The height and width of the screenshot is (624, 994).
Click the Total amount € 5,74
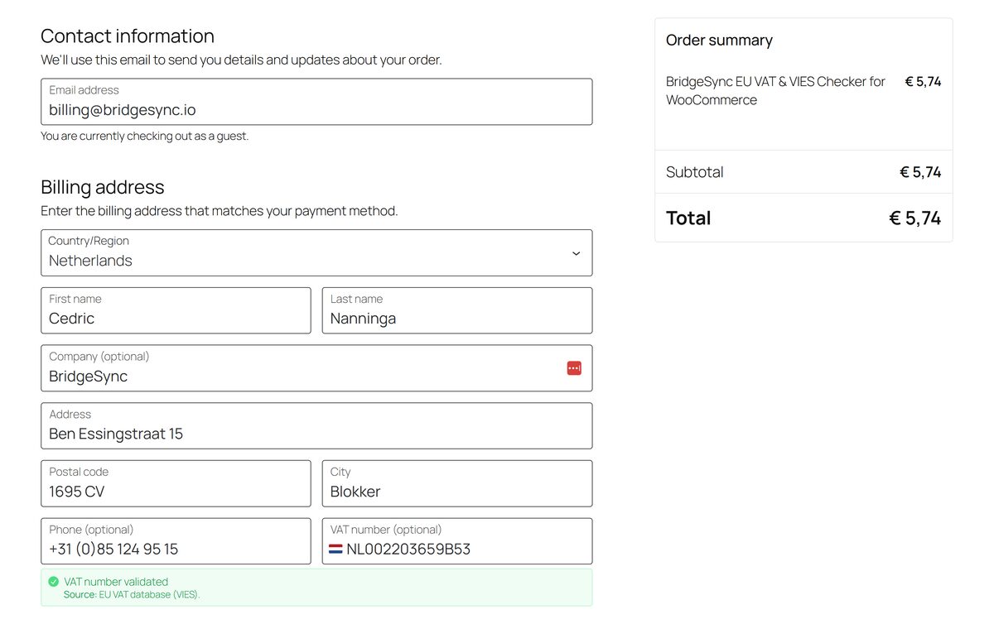914,218
